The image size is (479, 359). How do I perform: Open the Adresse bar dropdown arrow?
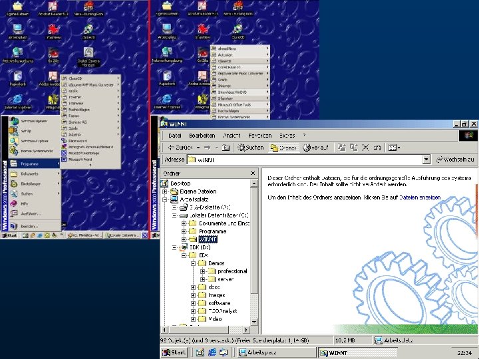[426, 160]
